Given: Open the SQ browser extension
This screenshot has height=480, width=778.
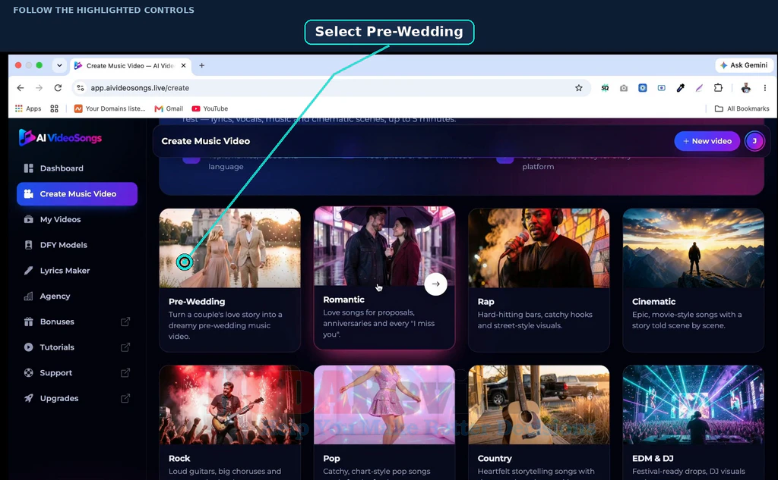Looking at the screenshot, I should 605,88.
